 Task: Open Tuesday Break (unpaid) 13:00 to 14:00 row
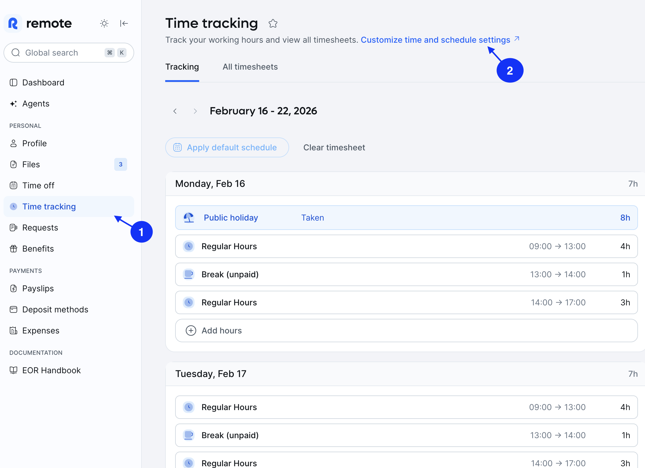[406, 435]
